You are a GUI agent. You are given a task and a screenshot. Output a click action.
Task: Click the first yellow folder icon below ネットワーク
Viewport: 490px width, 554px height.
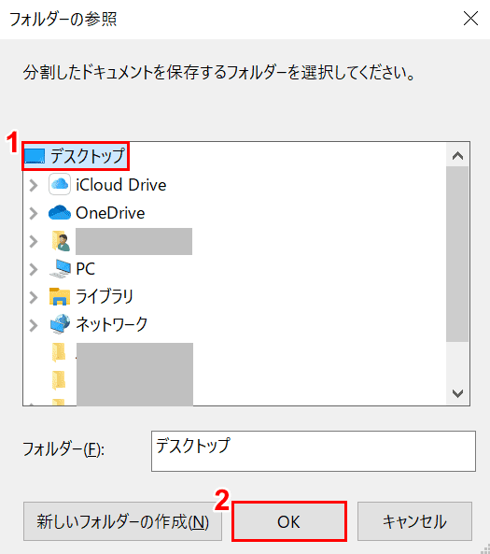(x=59, y=352)
